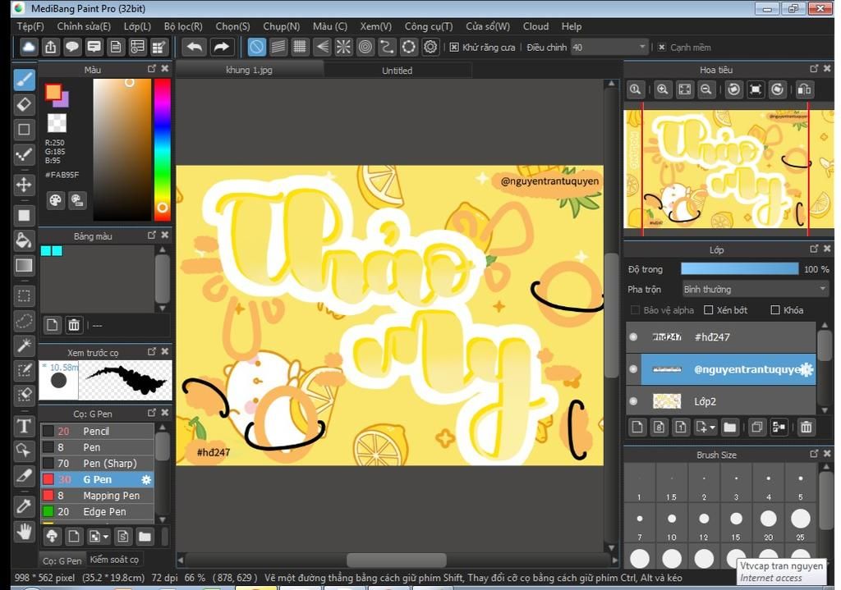Viewport: 841px width, 590px height.
Task: Select the Pen (Sharp) brush
Action: tap(98, 464)
